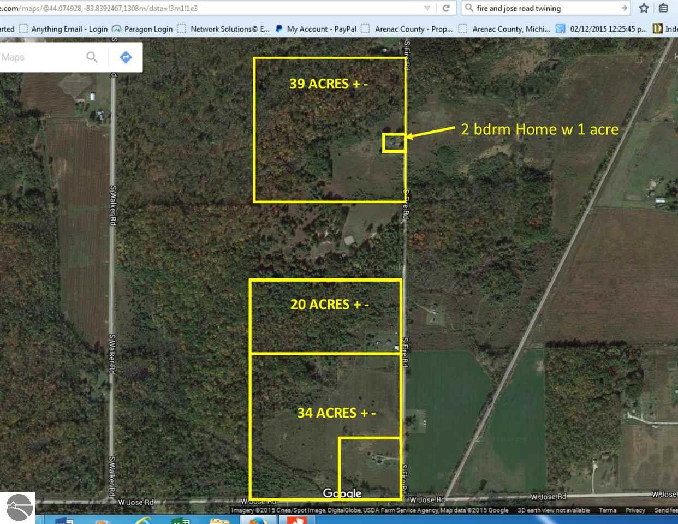Click the blue favicon of dated bookmark
Screen dimensions: 678x524
click(x=561, y=28)
